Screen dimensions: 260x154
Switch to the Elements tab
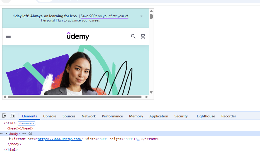pyautogui.click(x=30, y=116)
